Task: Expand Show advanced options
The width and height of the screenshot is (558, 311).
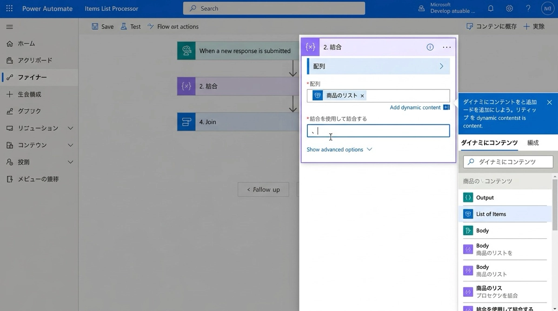Action: coord(339,150)
